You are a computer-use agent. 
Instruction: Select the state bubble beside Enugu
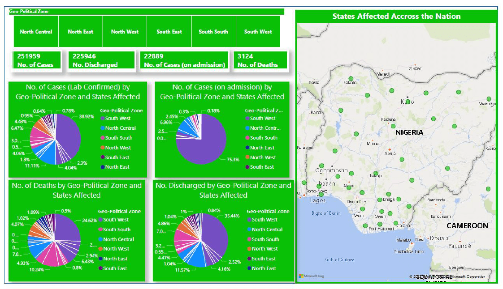pyautogui.click(x=380, y=200)
